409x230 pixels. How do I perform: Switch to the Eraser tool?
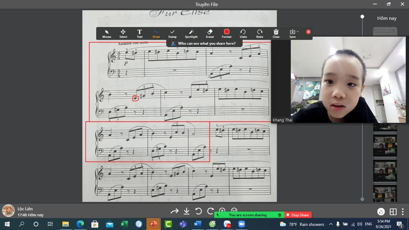tap(210, 33)
